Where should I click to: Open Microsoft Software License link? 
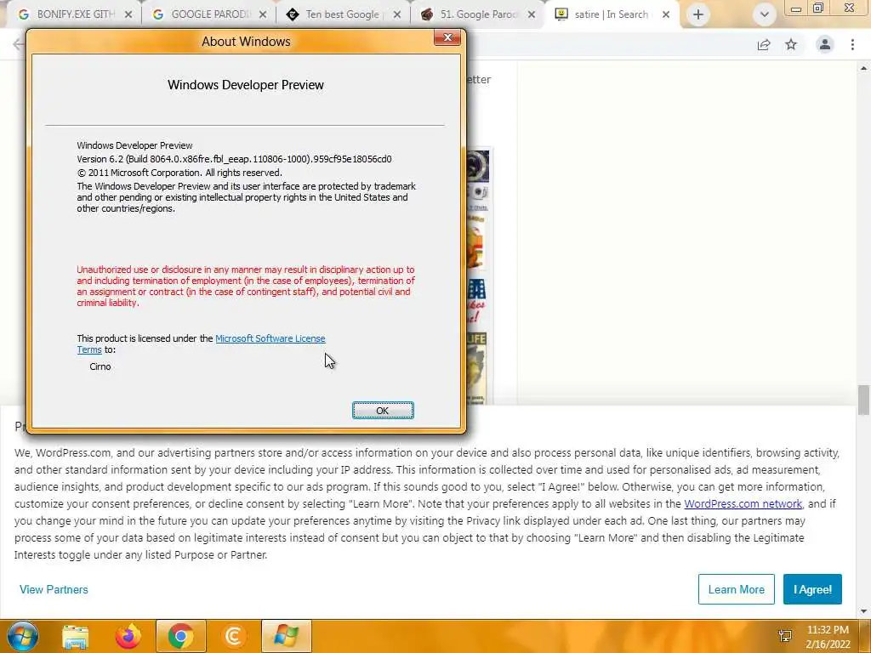(x=270, y=338)
